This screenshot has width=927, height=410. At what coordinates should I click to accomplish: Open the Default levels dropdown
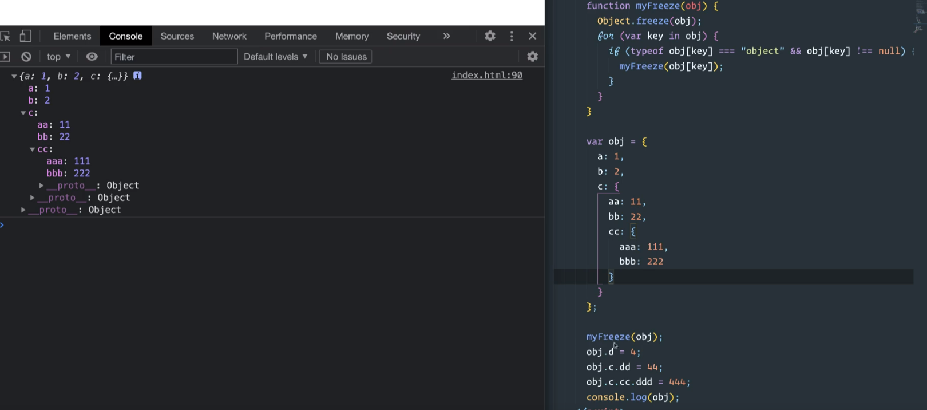pos(276,57)
